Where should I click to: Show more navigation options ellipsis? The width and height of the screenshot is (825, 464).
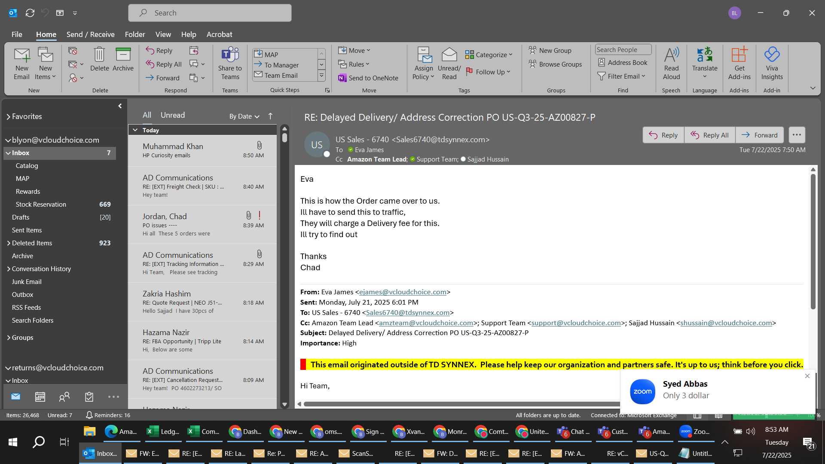tap(113, 397)
